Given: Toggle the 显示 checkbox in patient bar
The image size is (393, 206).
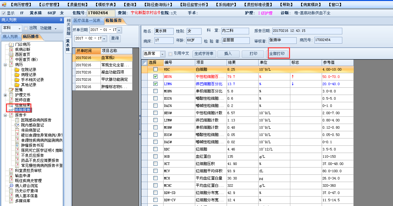Looking at the screenshot, I should click(3, 13).
